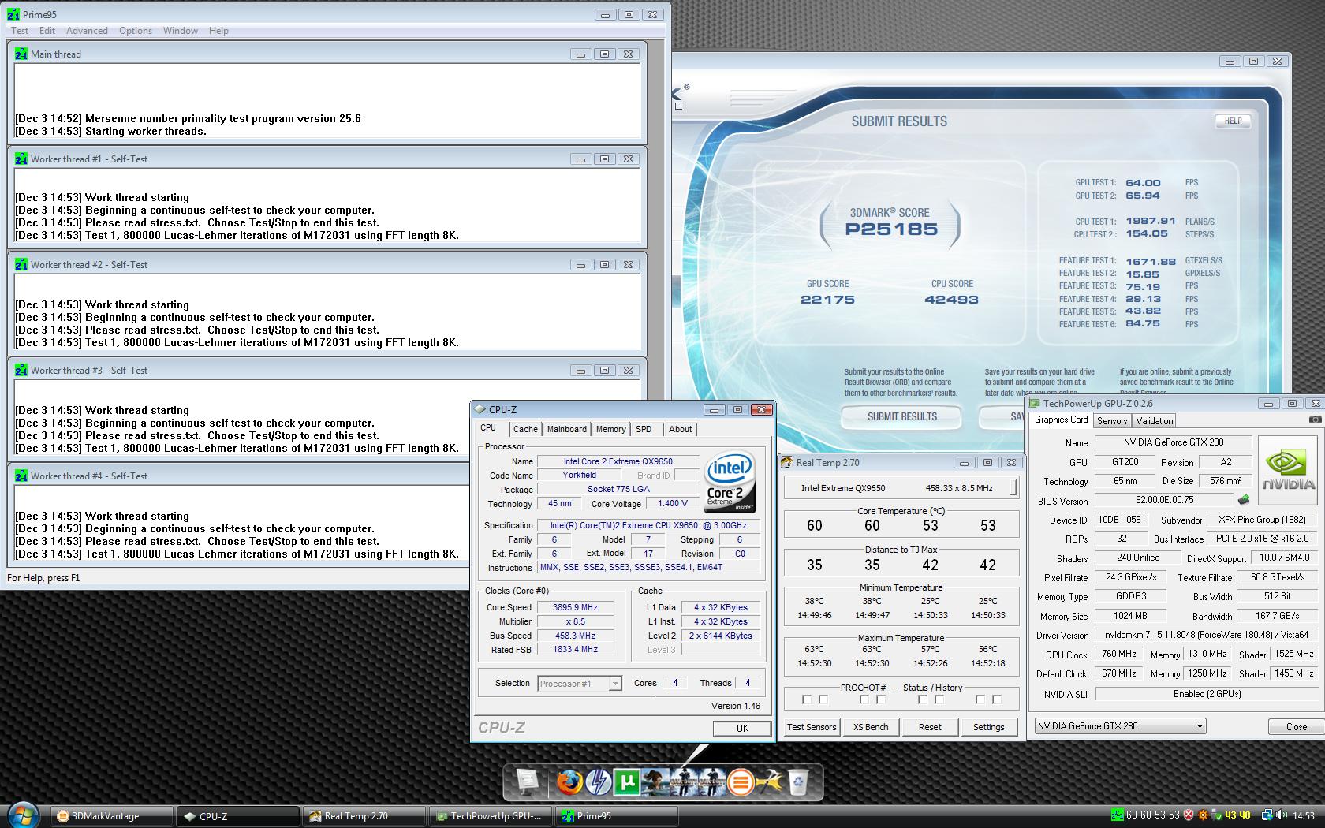Click OK in the CPU-Z window
1325x828 pixels.
click(742, 728)
